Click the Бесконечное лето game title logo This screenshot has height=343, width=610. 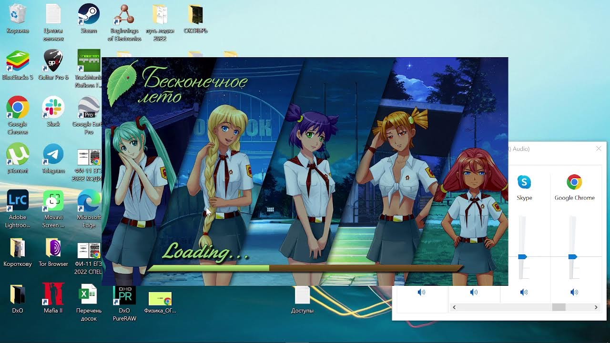point(177,84)
